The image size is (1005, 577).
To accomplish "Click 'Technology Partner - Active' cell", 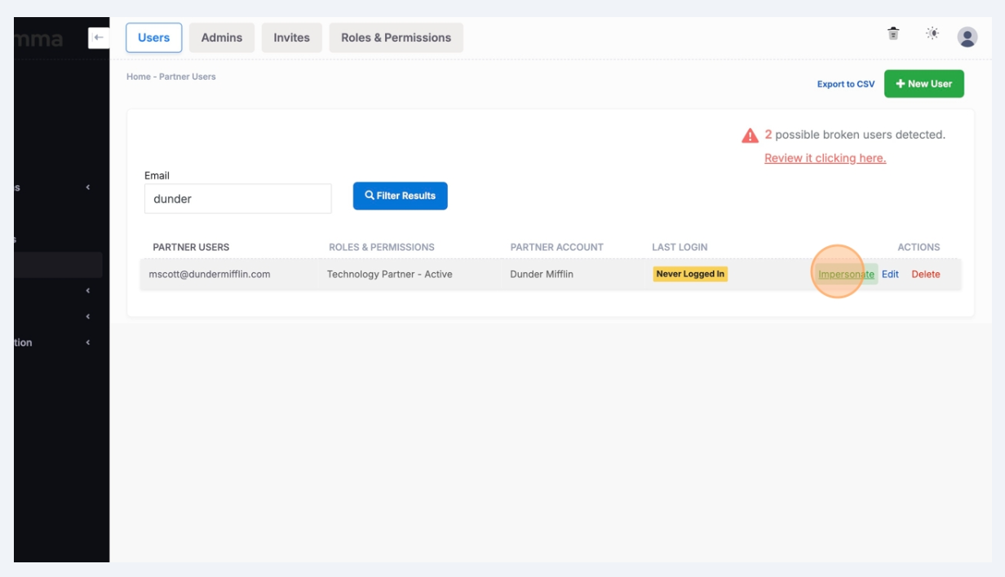I will point(390,274).
